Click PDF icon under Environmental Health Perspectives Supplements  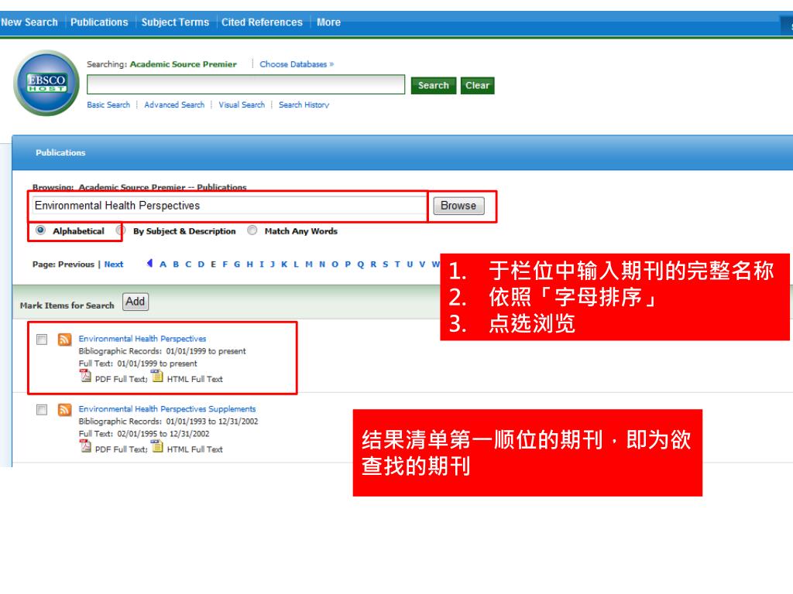pyautogui.click(x=85, y=446)
